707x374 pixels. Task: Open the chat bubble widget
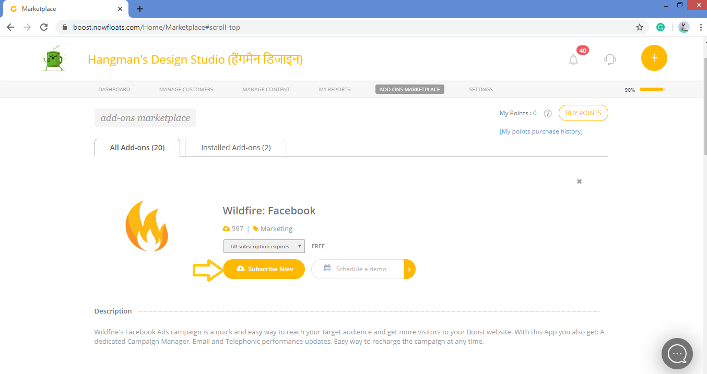tap(677, 354)
